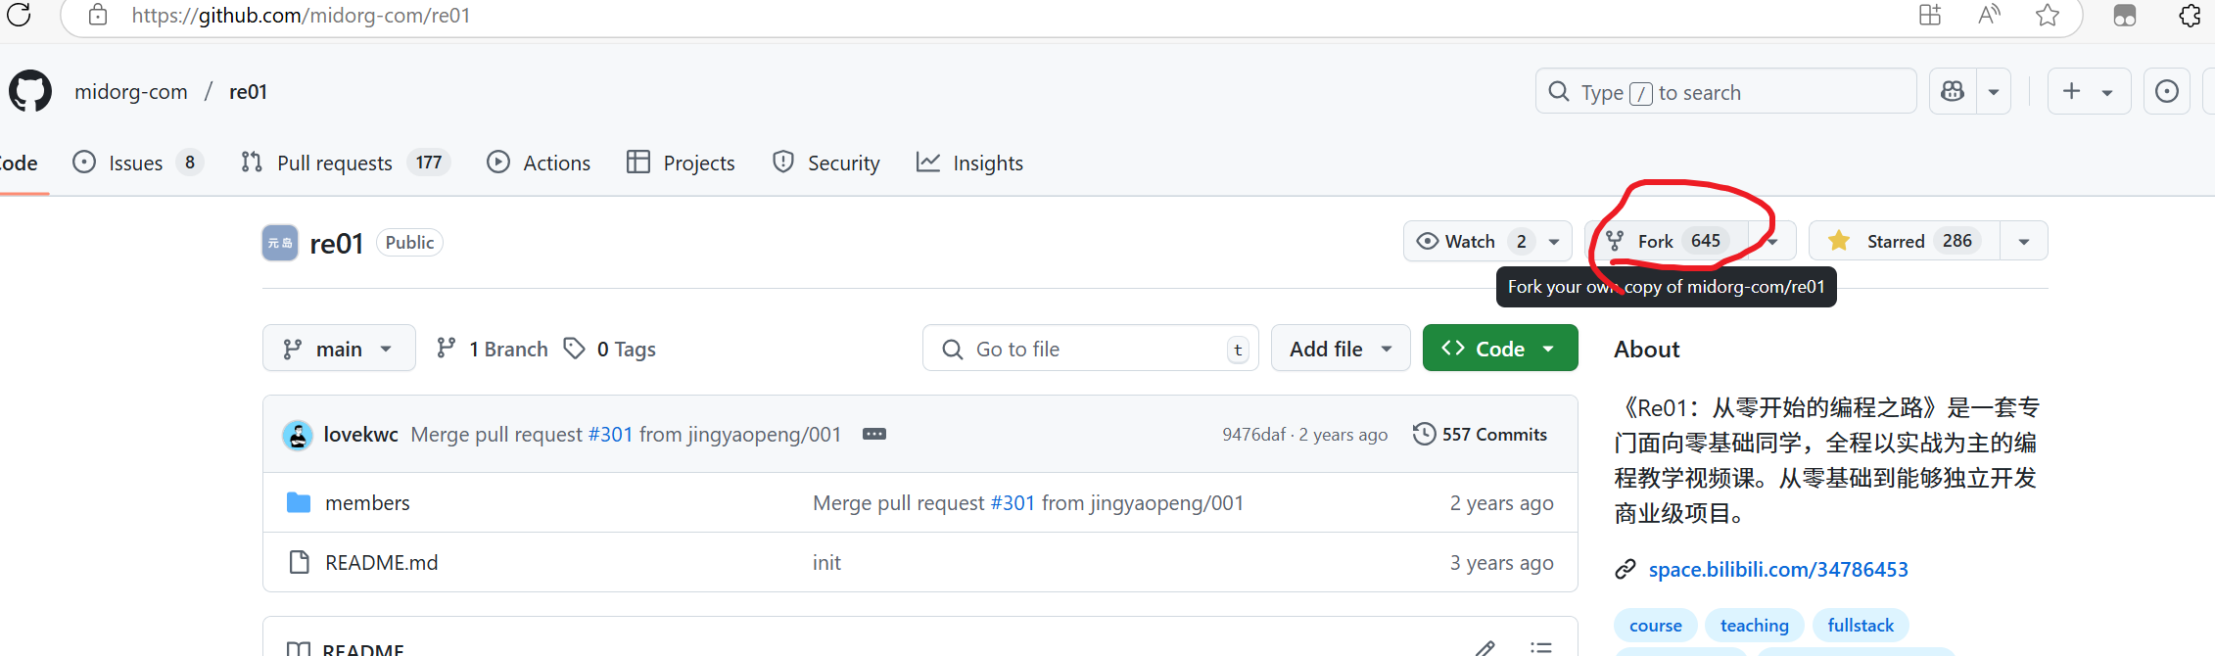Open browser apps grid icon in address bar
The width and height of the screenshot is (2215, 656).
pyautogui.click(x=1929, y=15)
